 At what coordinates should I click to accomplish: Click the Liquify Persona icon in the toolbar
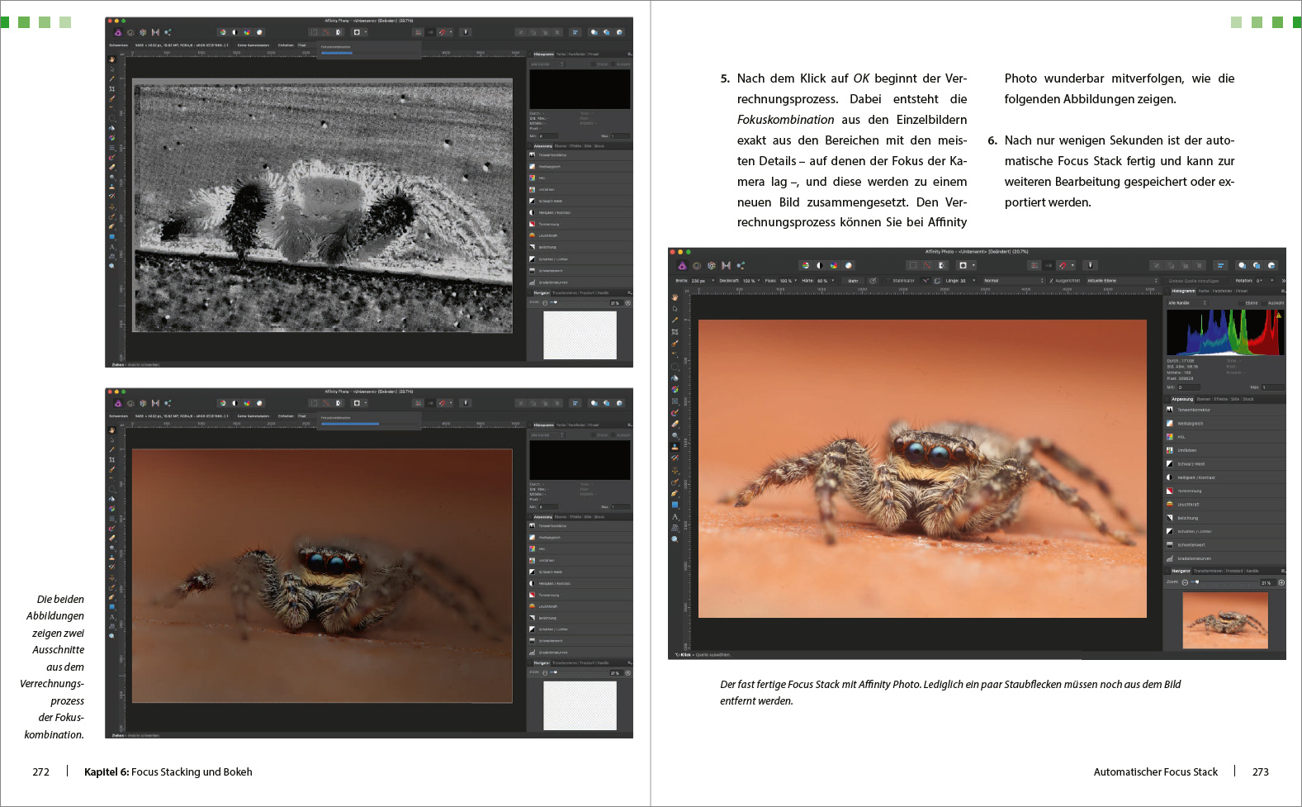[x=697, y=266]
